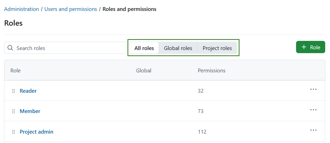Switch to the Project roles tab

click(217, 48)
